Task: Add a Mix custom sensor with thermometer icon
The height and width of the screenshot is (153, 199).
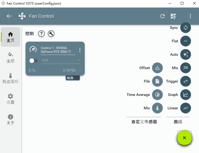Action: (157, 108)
